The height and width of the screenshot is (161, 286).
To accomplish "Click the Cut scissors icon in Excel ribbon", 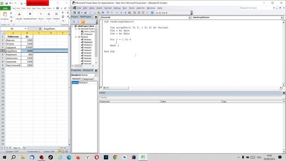I will click(11, 13).
